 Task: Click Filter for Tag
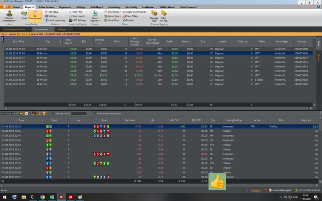tap(164, 16)
